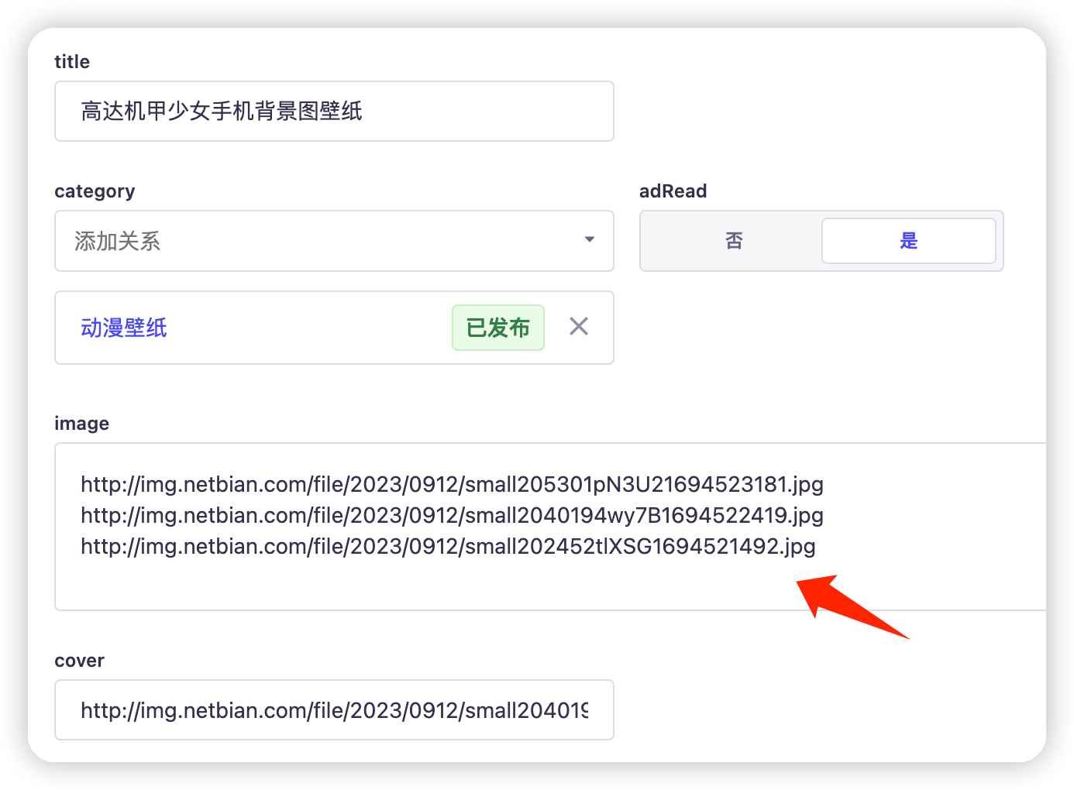Viewport: 1074px width, 790px height.
Task: Focus the title input field
Action: pyautogui.click(x=334, y=112)
